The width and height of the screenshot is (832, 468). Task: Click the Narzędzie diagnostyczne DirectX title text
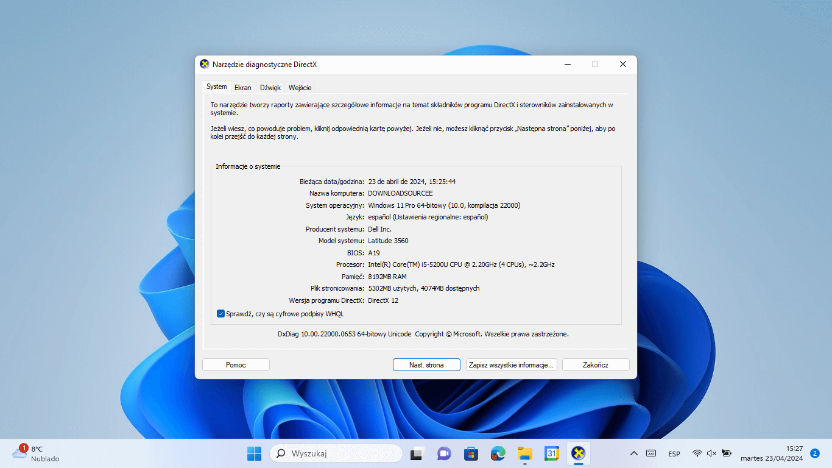point(265,65)
